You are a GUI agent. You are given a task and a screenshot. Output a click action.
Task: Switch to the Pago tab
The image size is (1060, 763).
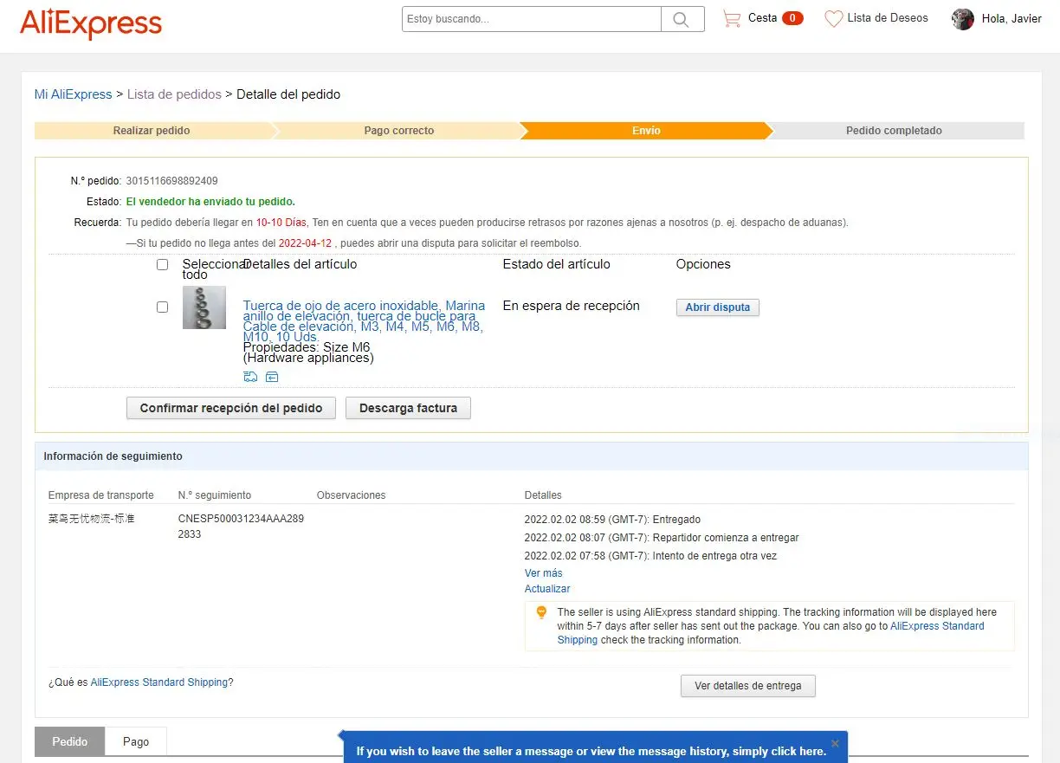point(136,741)
